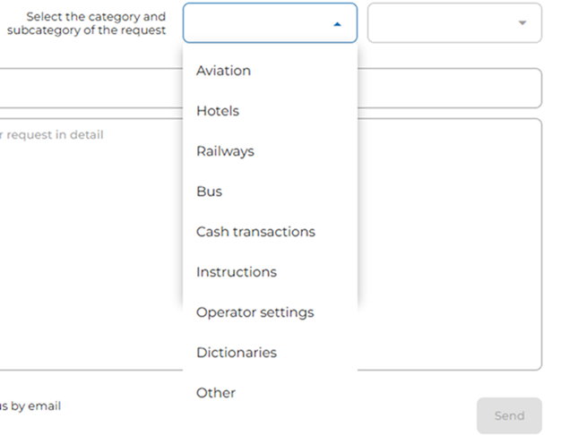Pick Operator settings in the list

coord(255,312)
